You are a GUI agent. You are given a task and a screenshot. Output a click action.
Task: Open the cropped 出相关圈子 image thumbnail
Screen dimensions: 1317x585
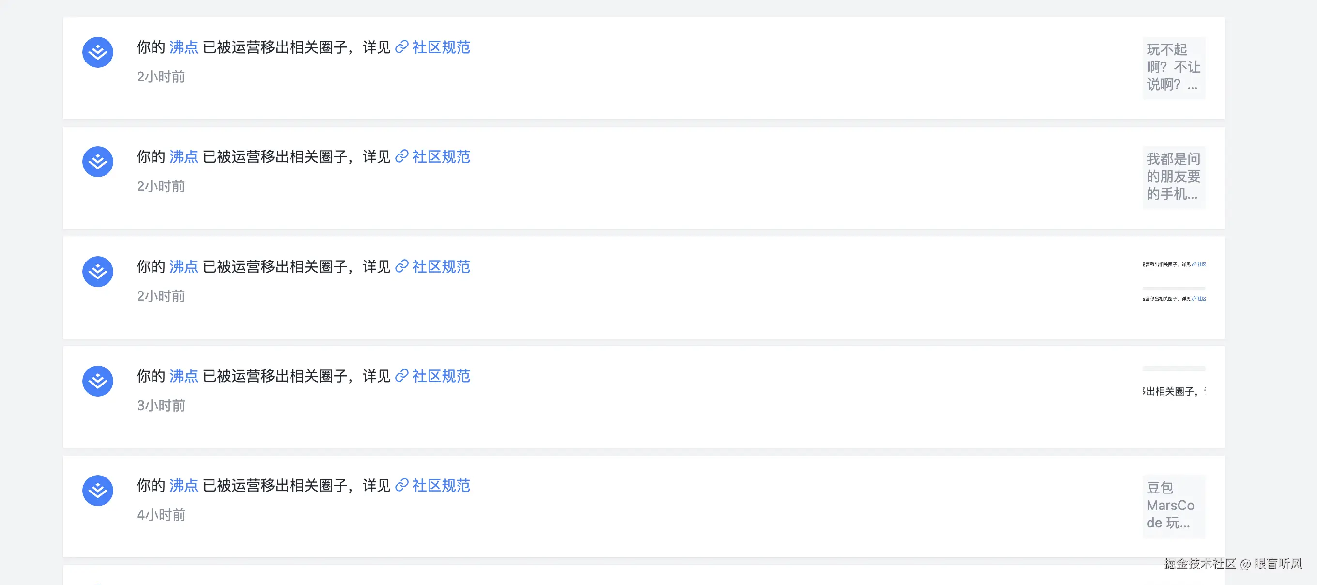[x=1173, y=391]
